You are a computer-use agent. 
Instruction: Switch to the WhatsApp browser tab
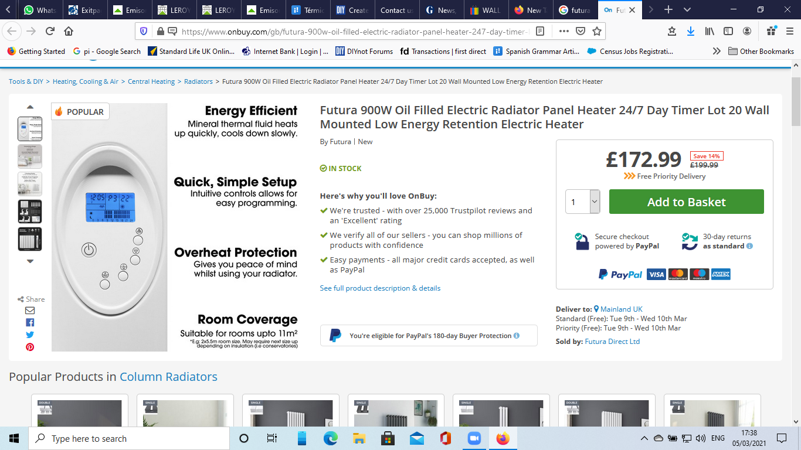[x=39, y=10]
